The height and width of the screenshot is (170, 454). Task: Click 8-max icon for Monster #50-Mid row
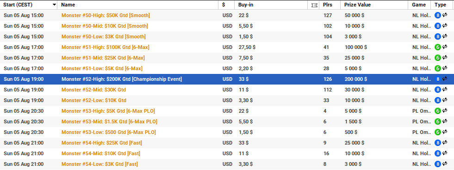coord(437,26)
